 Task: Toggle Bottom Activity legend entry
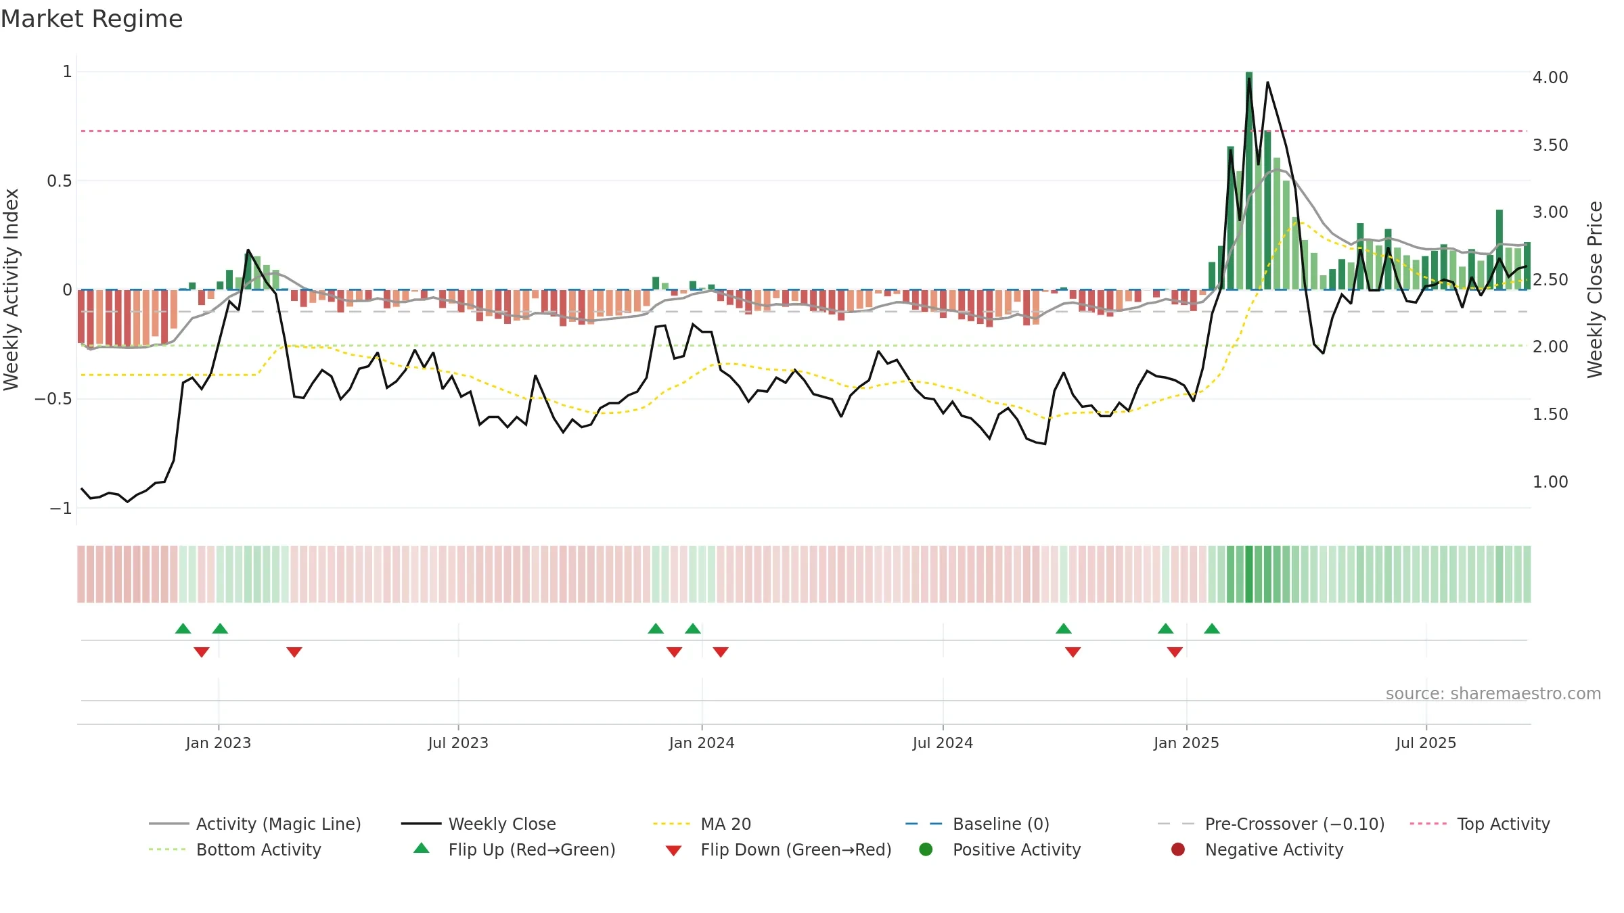(235, 849)
